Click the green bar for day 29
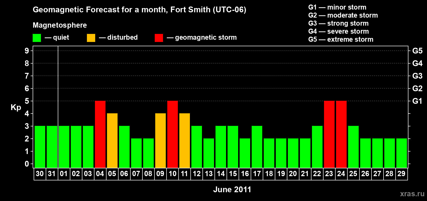 click(402, 153)
